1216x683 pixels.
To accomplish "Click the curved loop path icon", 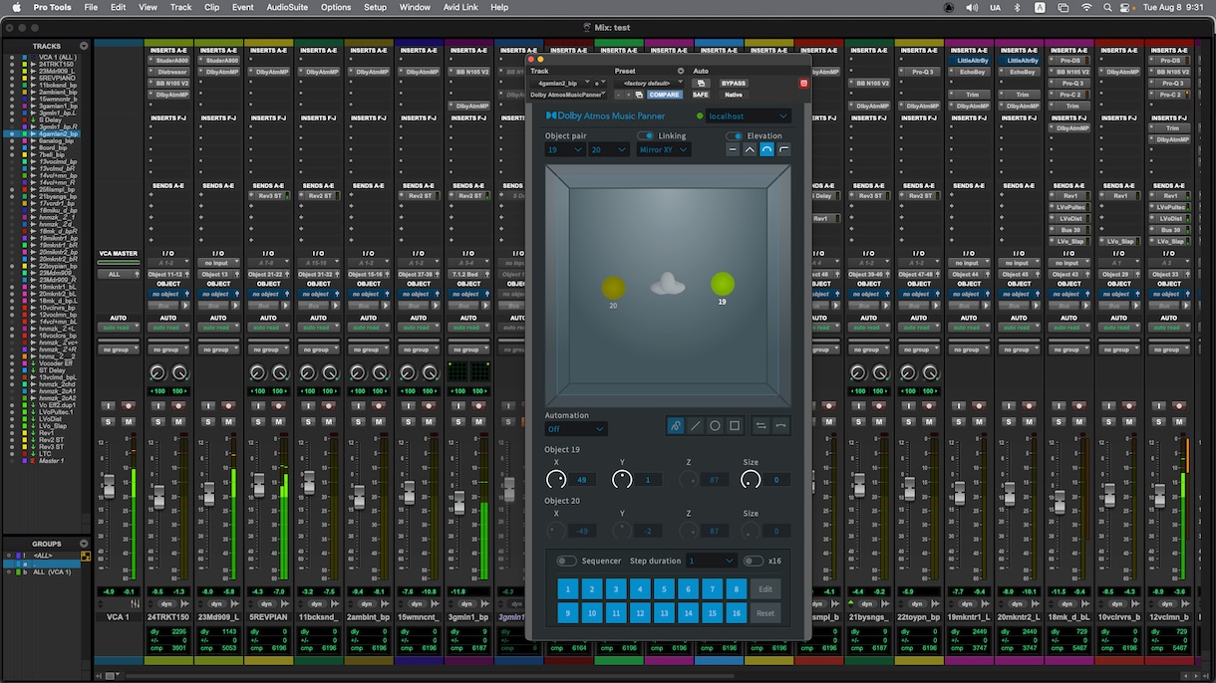I will pyautogui.click(x=781, y=426).
